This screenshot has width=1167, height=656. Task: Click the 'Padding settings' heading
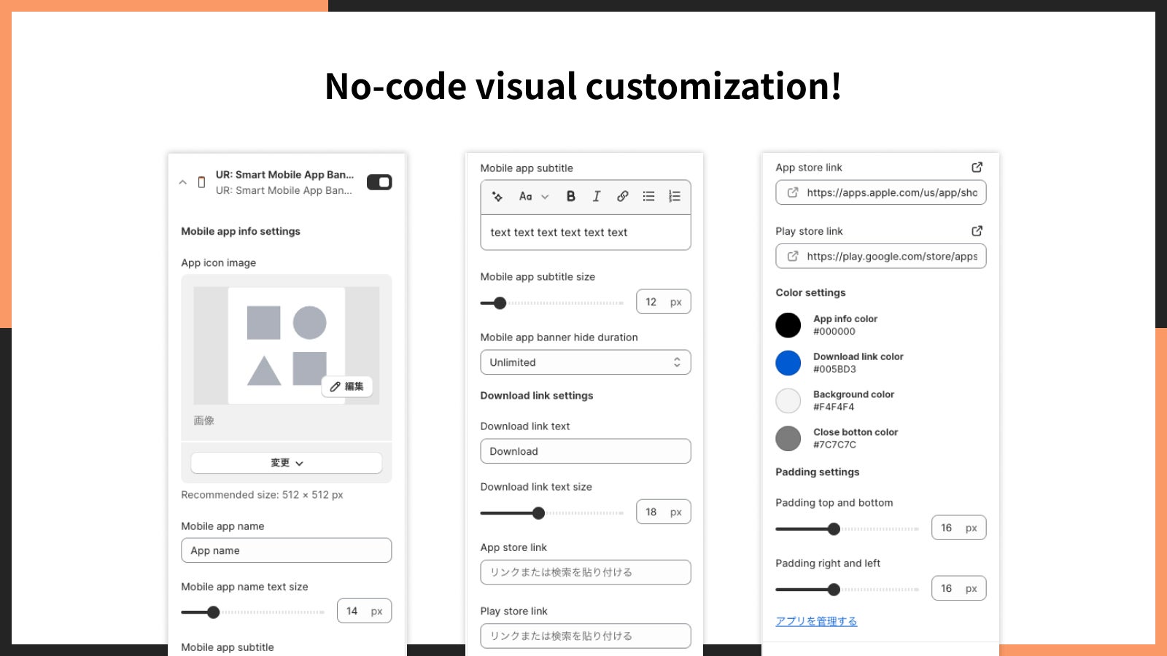(x=818, y=472)
